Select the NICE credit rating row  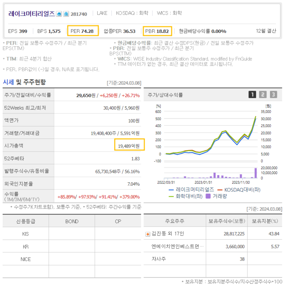[72, 259]
